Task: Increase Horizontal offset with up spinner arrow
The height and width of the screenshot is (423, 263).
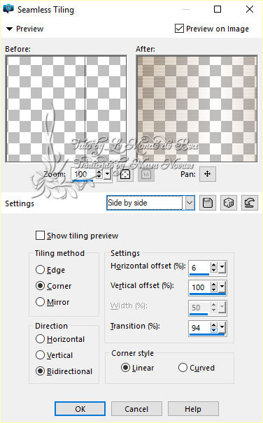Action: 214,265
